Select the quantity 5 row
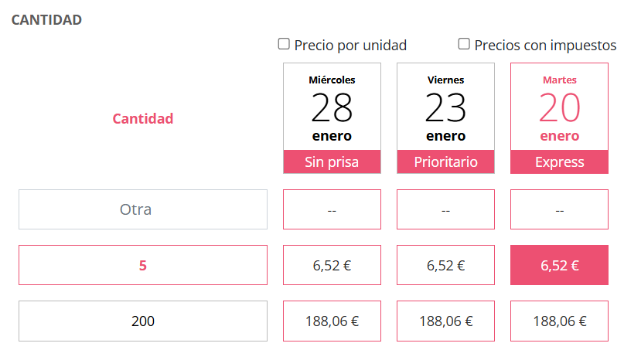Viewport: 624px width, 350px height. pos(143,265)
